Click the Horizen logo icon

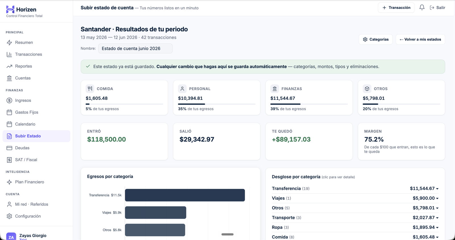pos(10,9)
